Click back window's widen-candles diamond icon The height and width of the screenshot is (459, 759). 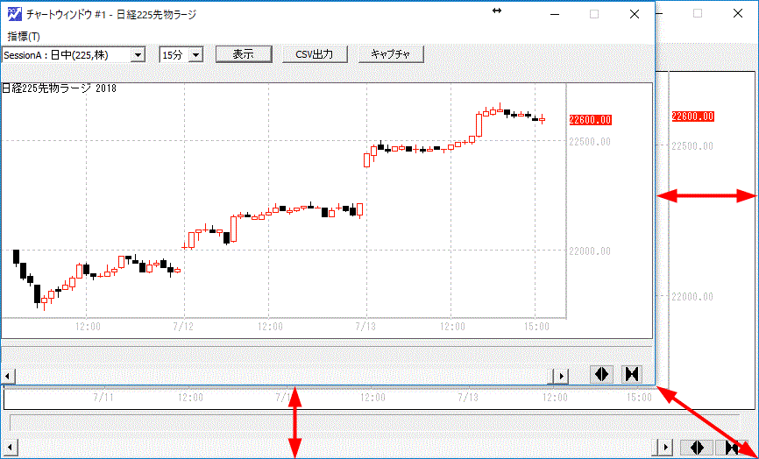click(x=697, y=448)
